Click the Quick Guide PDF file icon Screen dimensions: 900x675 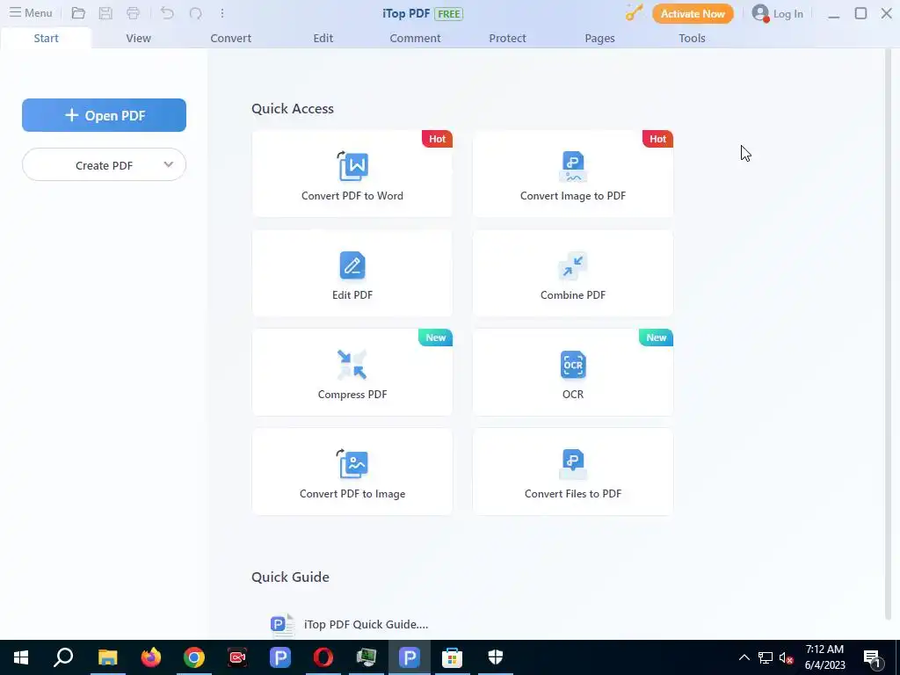click(x=282, y=625)
